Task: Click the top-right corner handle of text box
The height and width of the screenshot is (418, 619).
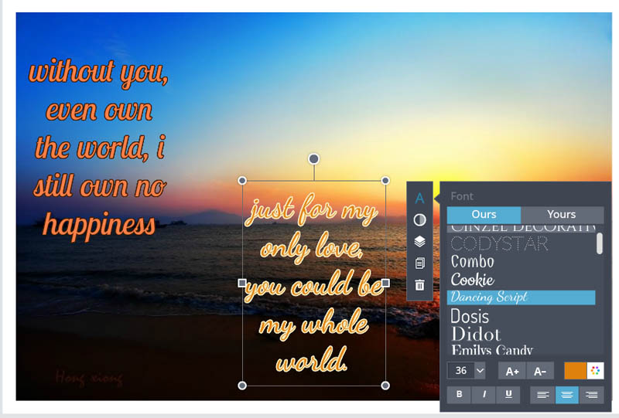Action: click(x=385, y=181)
